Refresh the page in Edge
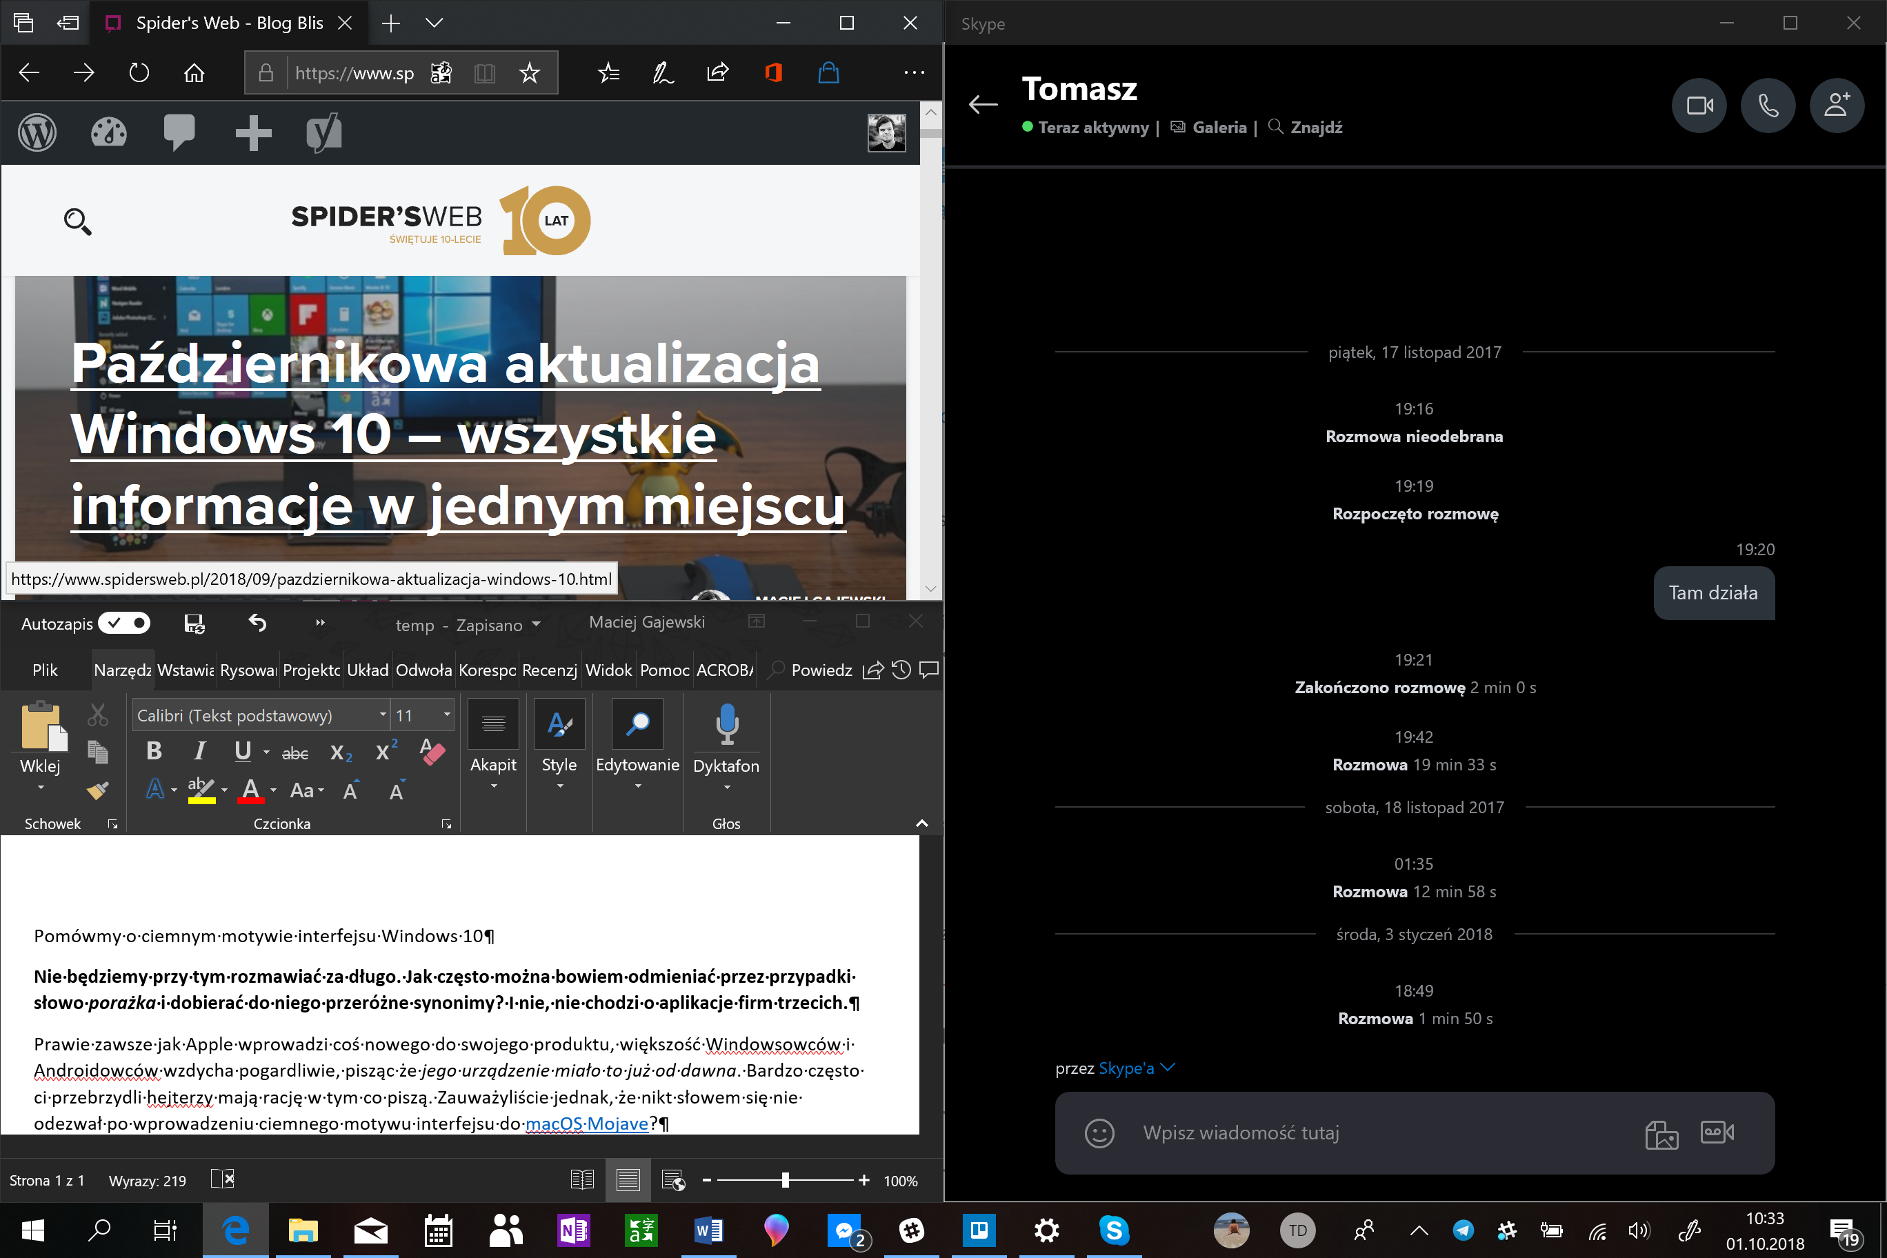This screenshot has height=1258, width=1887. coord(139,73)
